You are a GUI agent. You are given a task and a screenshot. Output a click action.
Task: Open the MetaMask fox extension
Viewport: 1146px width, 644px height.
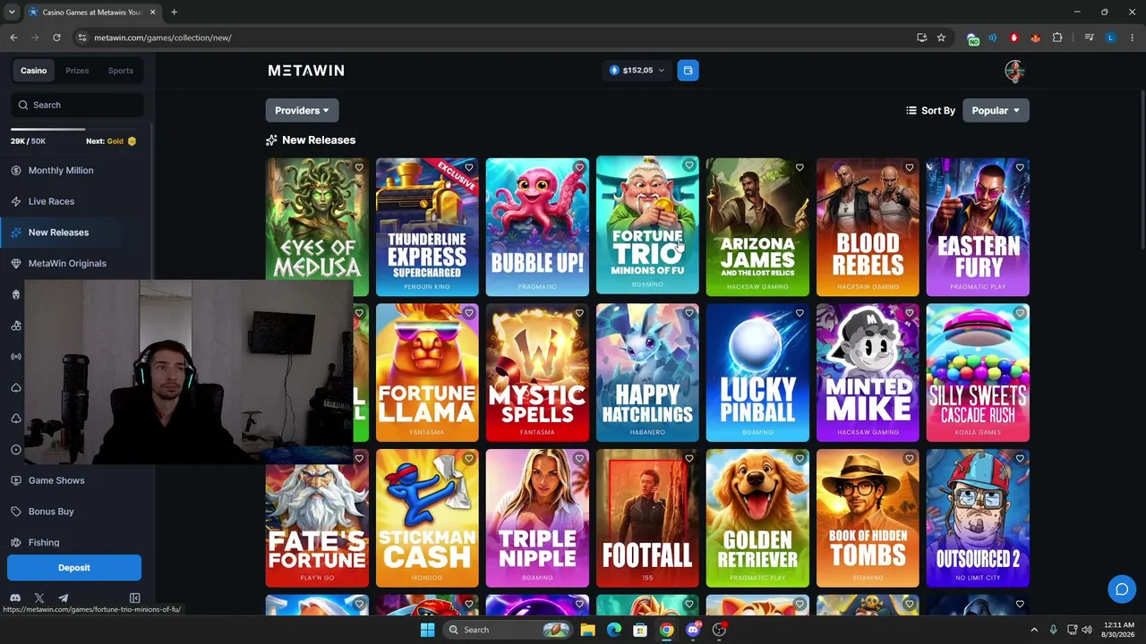coord(1035,38)
